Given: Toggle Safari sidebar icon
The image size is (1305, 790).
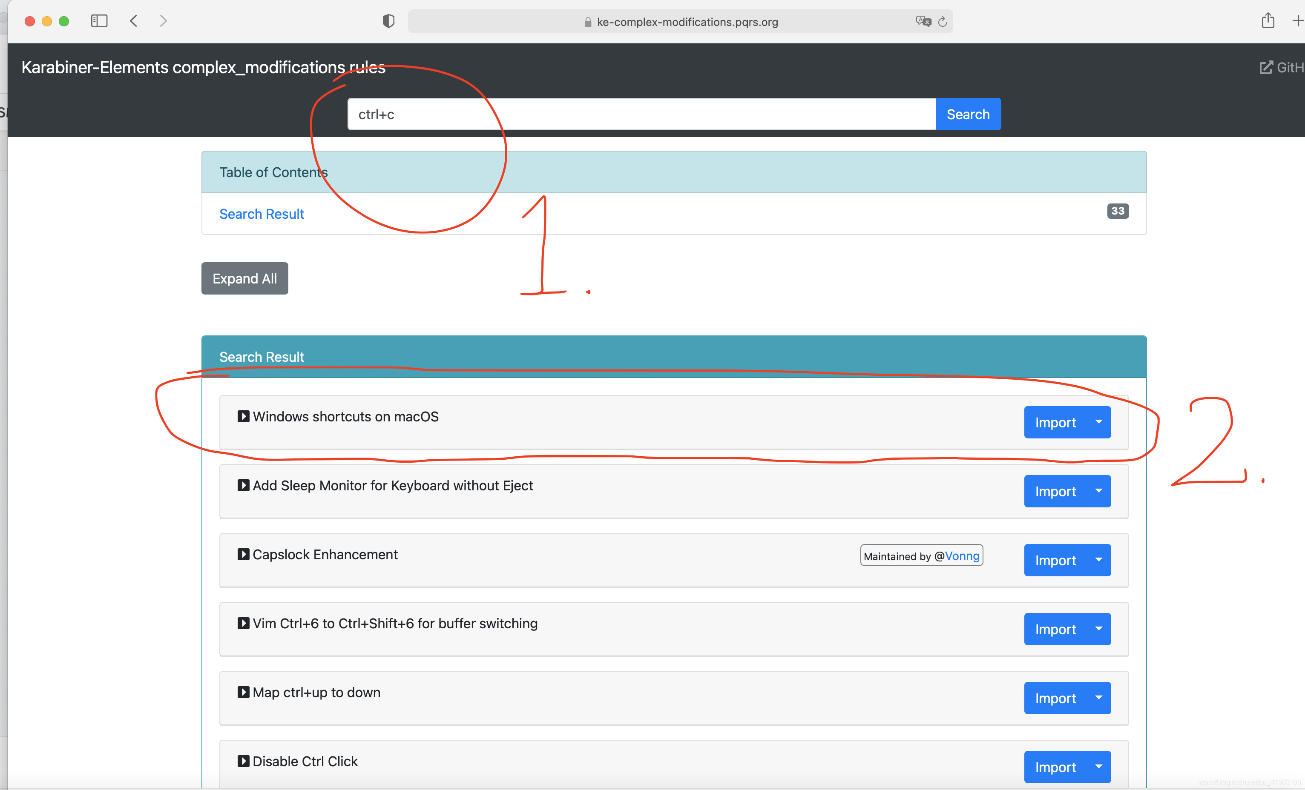Looking at the screenshot, I should point(99,21).
